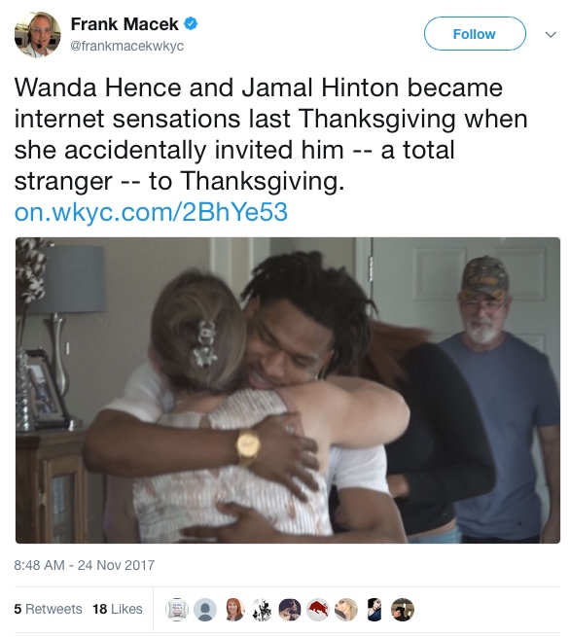View the red bull logo liker profile

318,610
